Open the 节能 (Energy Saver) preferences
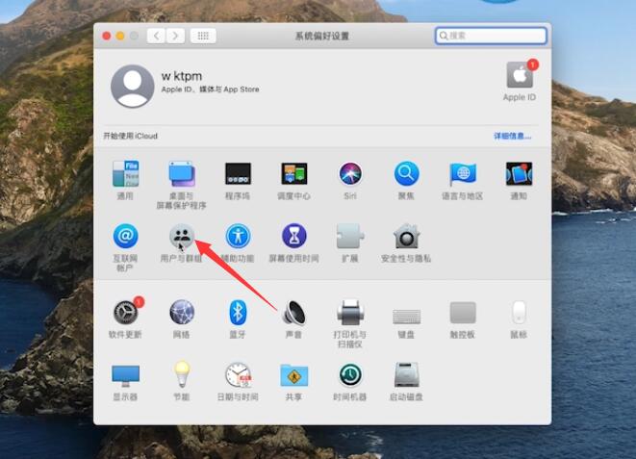Viewport: 636px width, 459px height. click(x=182, y=374)
